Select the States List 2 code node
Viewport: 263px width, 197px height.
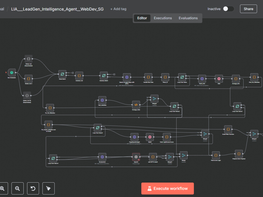point(28,79)
